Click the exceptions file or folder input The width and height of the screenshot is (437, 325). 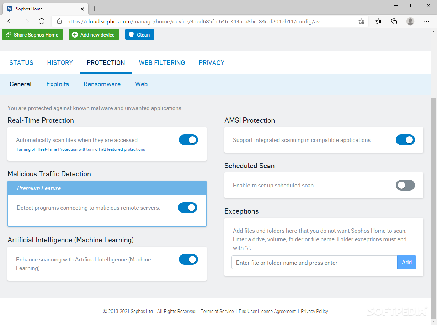tap(314, 263)
